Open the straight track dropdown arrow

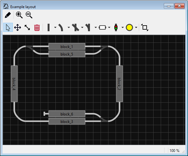(55, 27)
